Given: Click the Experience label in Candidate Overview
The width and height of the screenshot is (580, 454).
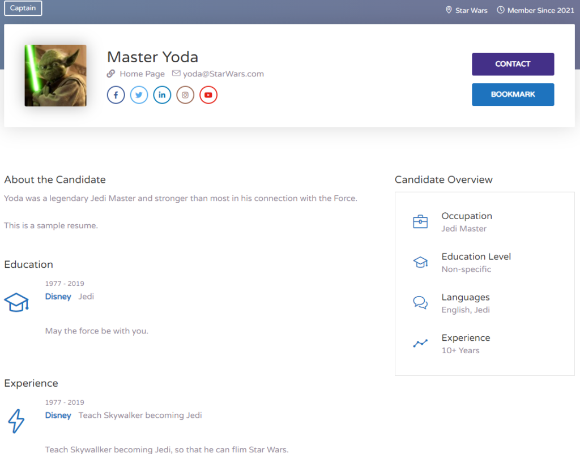Looking at the screenshot, I should point(466,338).
